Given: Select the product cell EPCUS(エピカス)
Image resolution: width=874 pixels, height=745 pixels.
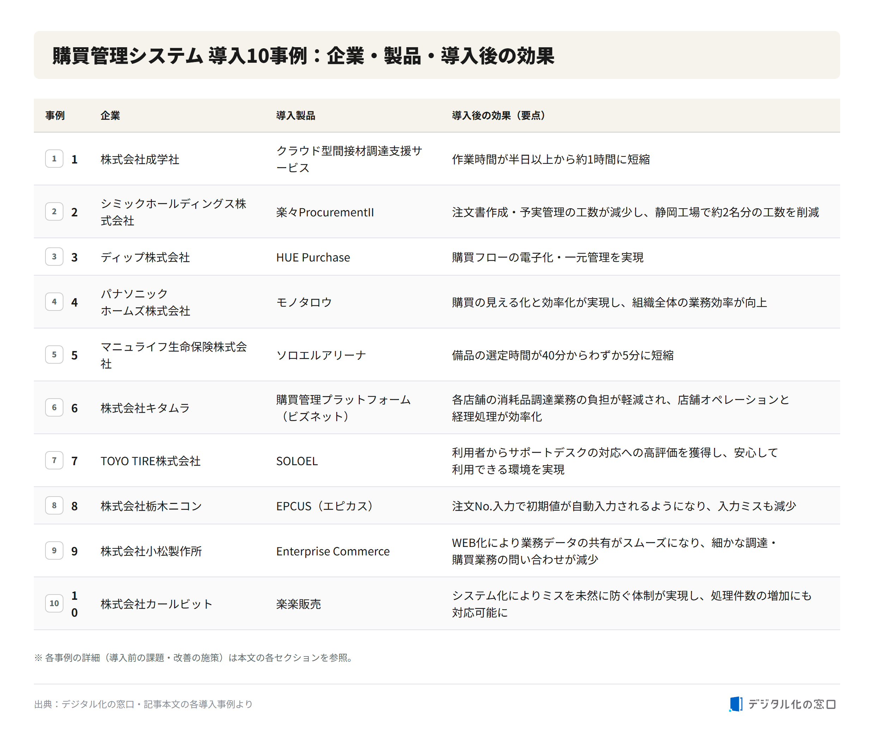Looking at the screenshot, I should [x=325, y=506].
